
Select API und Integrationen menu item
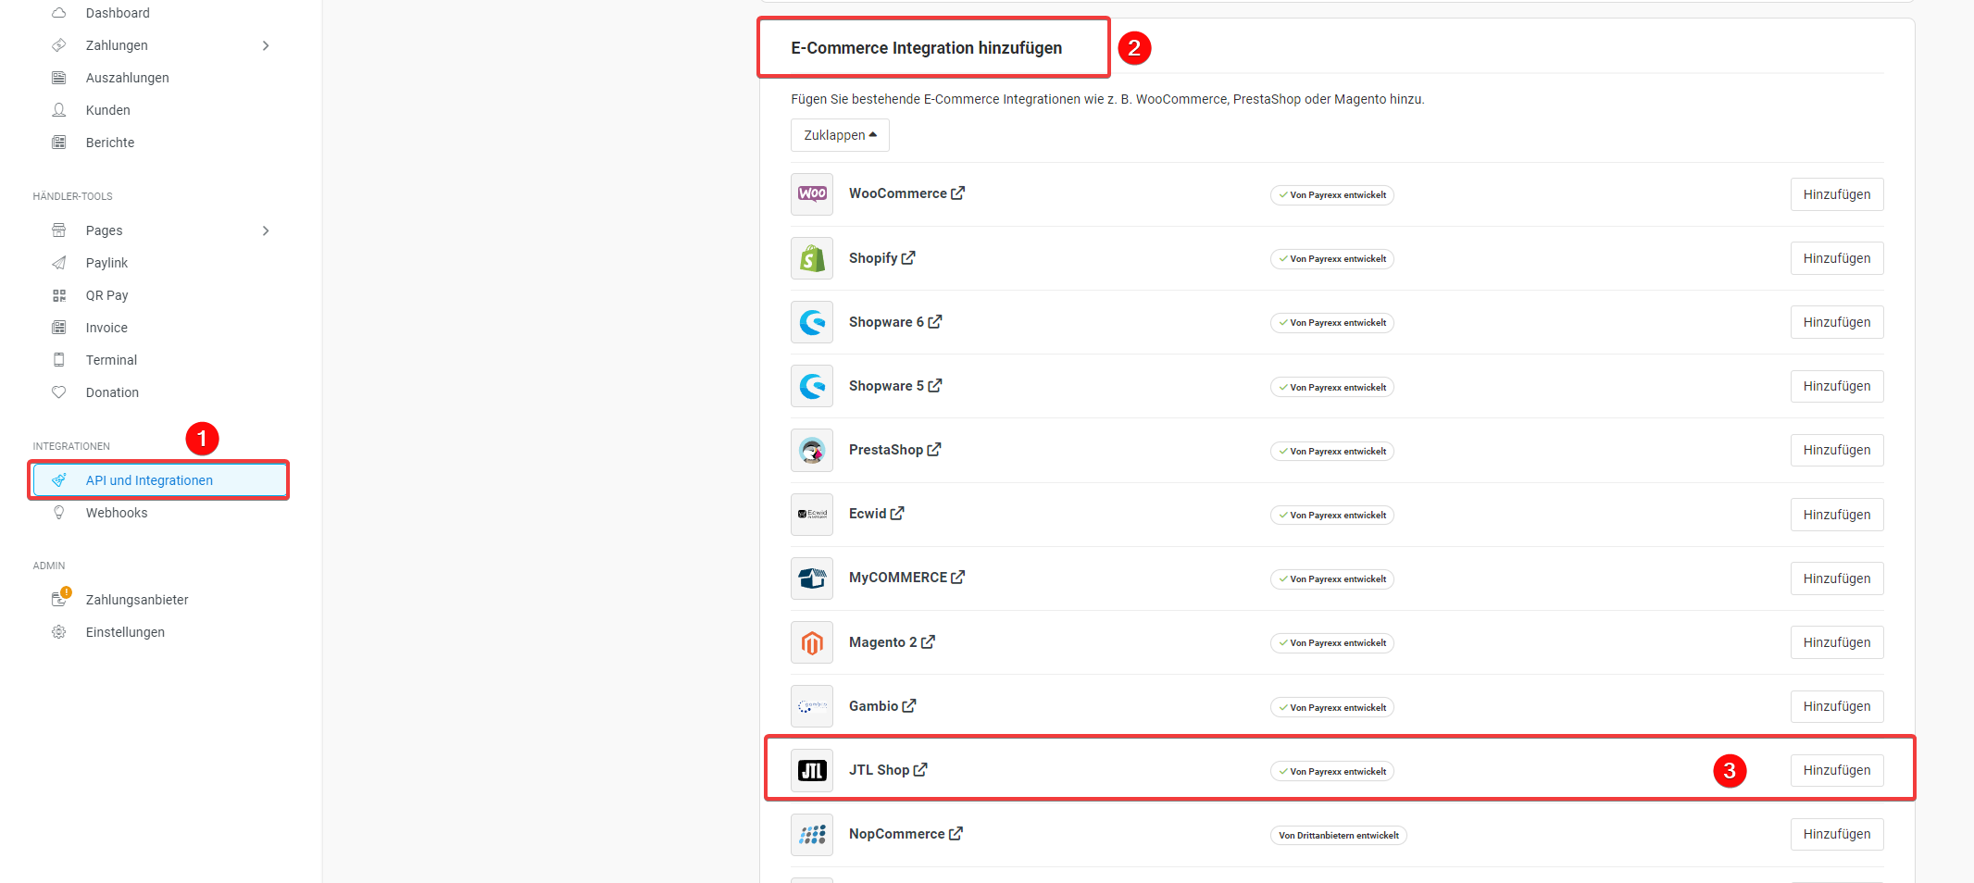pyautogui.click(x=159, y=480)
